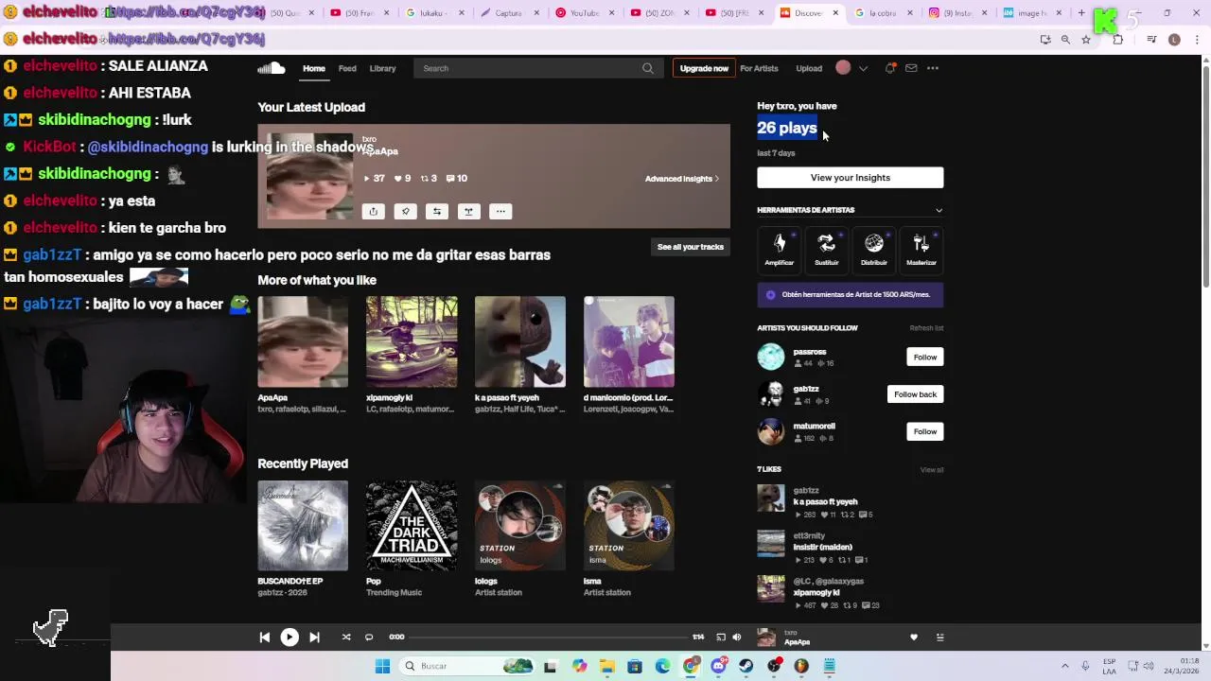The height and width of the screenshot is (681, 1211).
Task: Open the three-dots settings menu in header
Action: (933, 68)
